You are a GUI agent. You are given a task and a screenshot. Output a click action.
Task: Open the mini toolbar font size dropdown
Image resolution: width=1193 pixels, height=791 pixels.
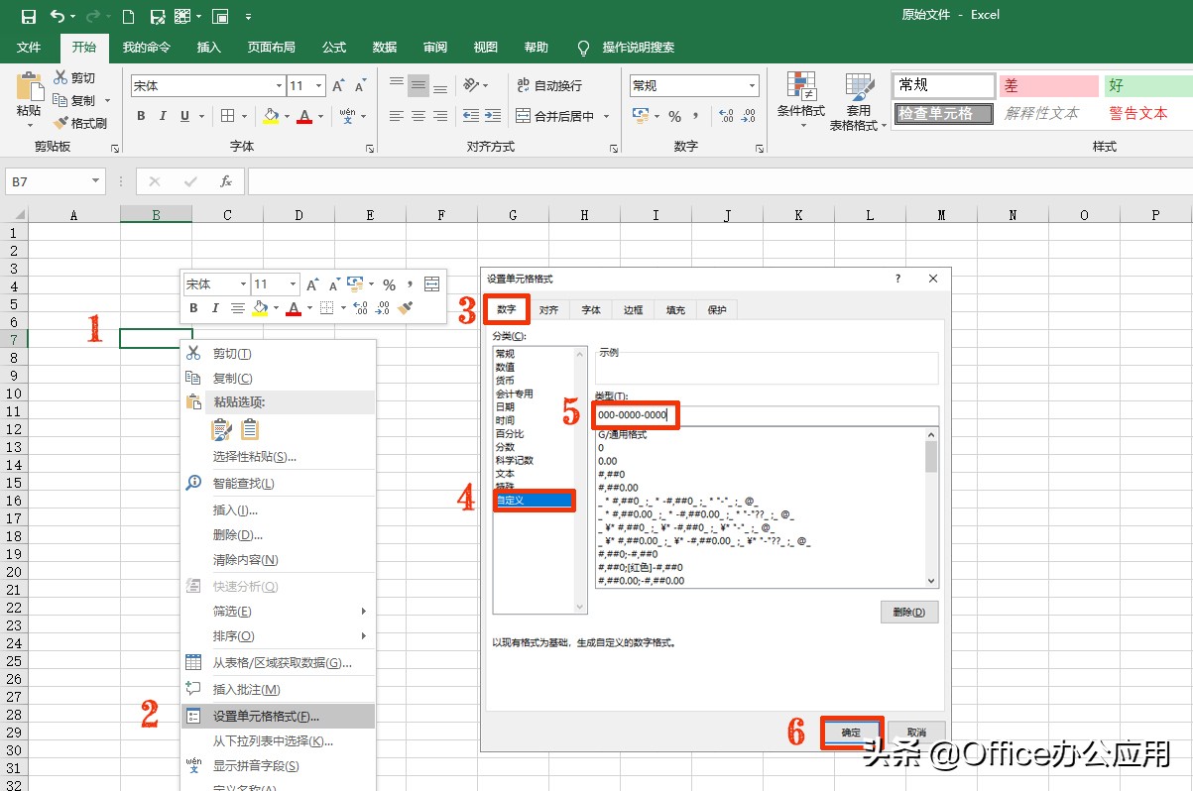pos(292,284)
